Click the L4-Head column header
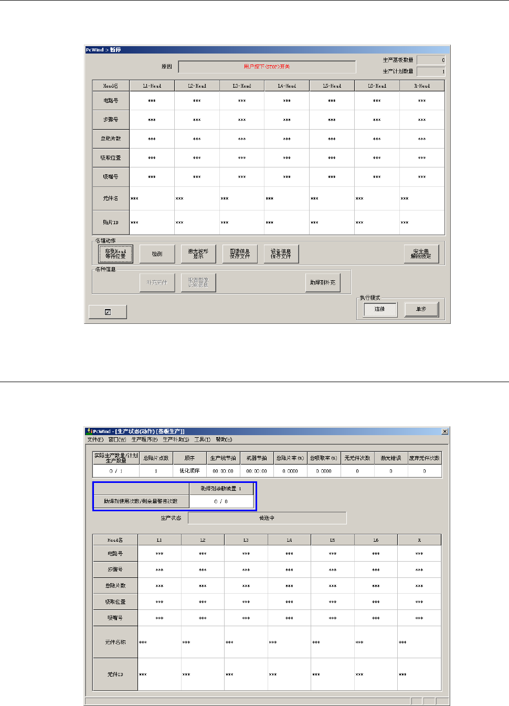 click(287, 86)
